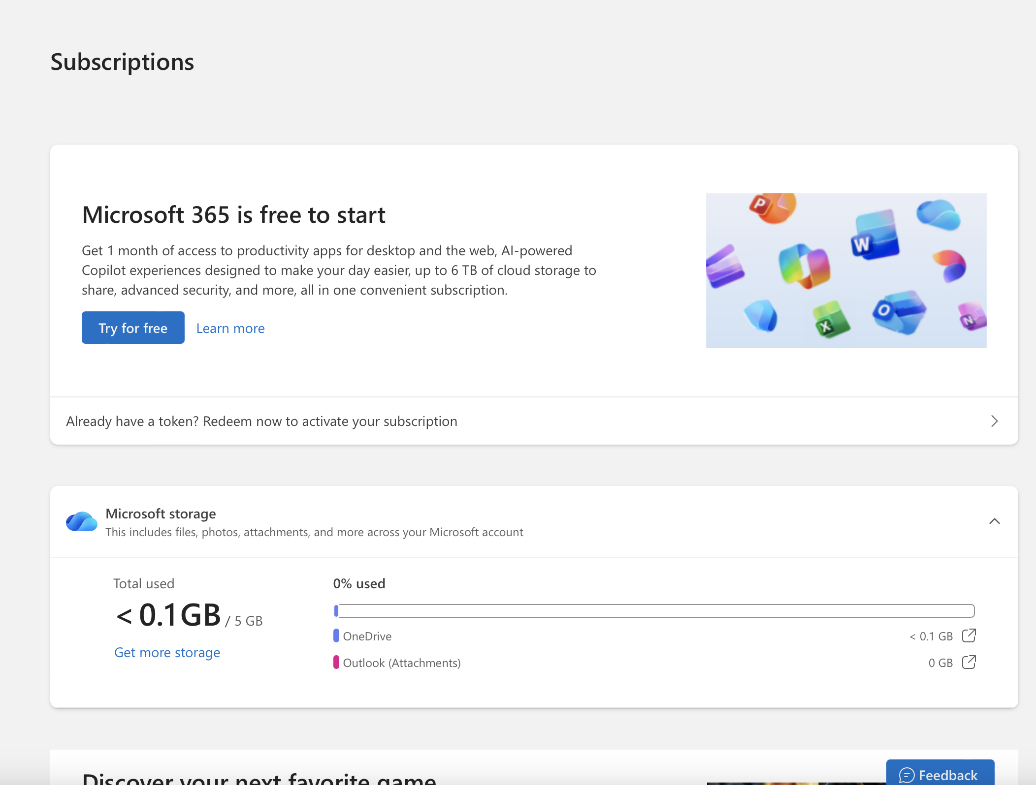
Task: Click the Get more storage link
Action: point(167,652)
